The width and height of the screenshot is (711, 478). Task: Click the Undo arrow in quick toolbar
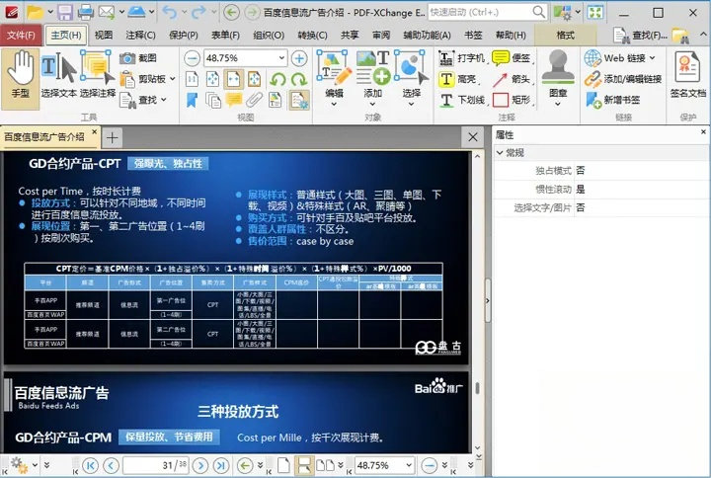pos(170,12)
